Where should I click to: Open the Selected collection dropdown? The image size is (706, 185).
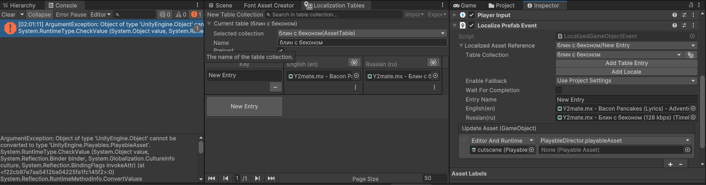pos(362,33)
